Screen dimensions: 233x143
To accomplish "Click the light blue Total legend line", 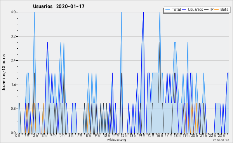I will tap(167, 10).
